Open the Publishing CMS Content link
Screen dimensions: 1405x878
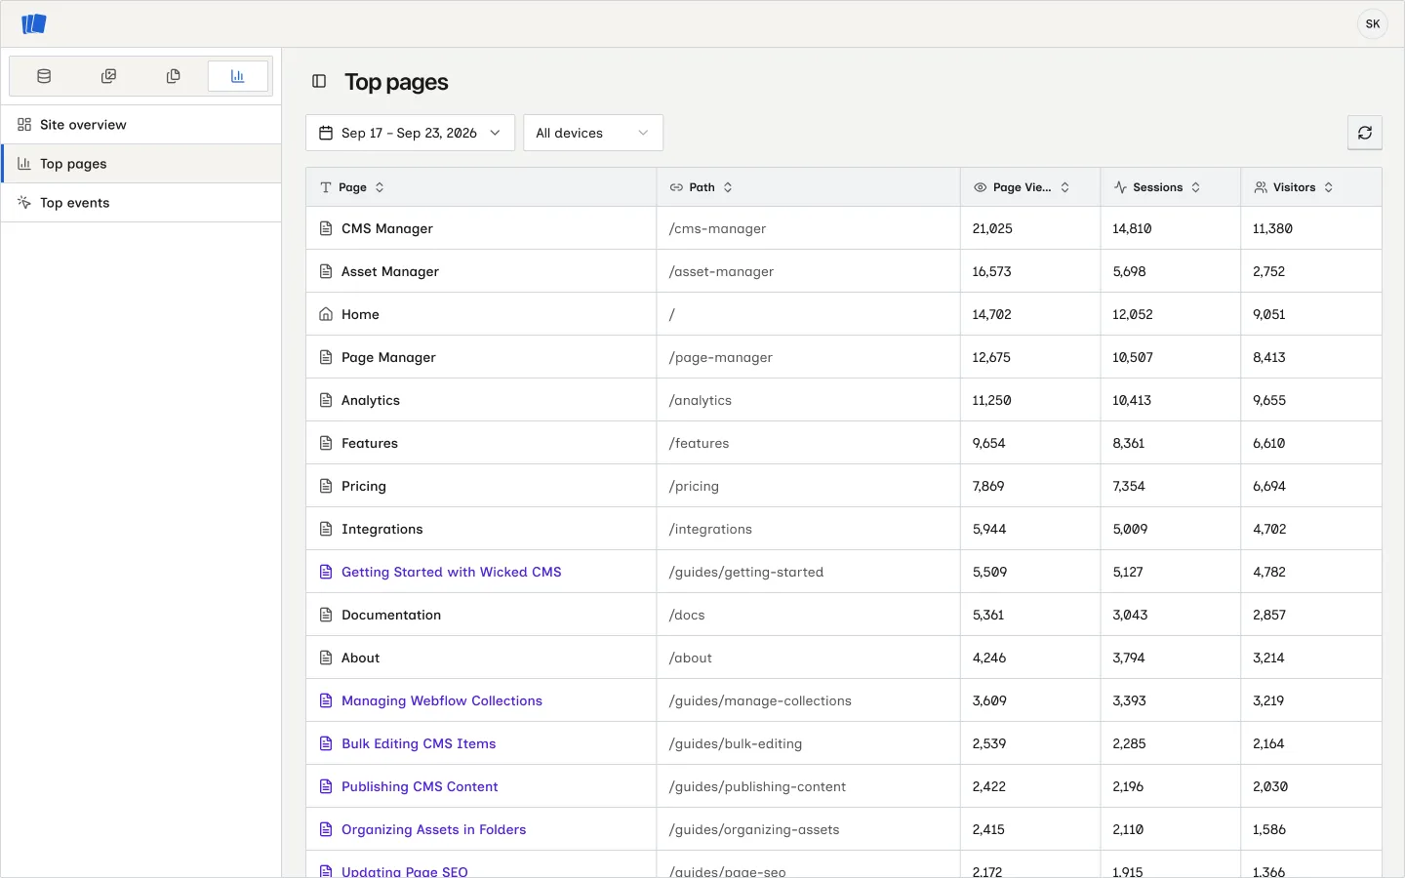click(420, 786)
